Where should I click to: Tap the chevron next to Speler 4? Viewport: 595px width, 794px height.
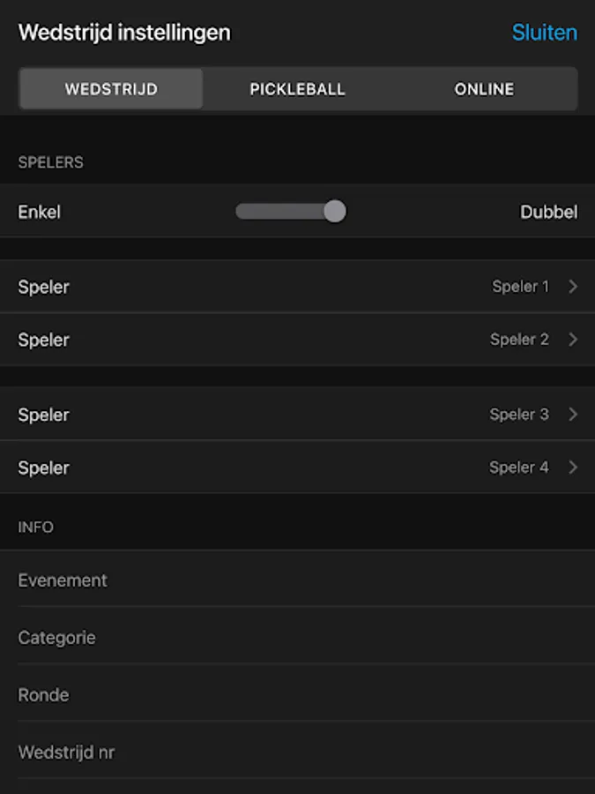573,468
